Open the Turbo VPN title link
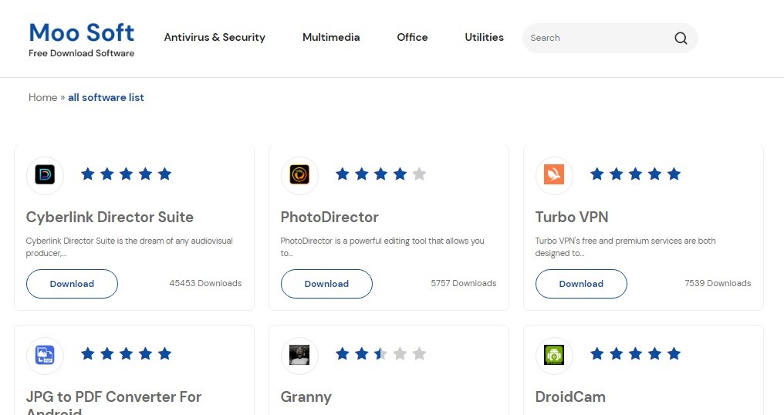 click(572, 217)
